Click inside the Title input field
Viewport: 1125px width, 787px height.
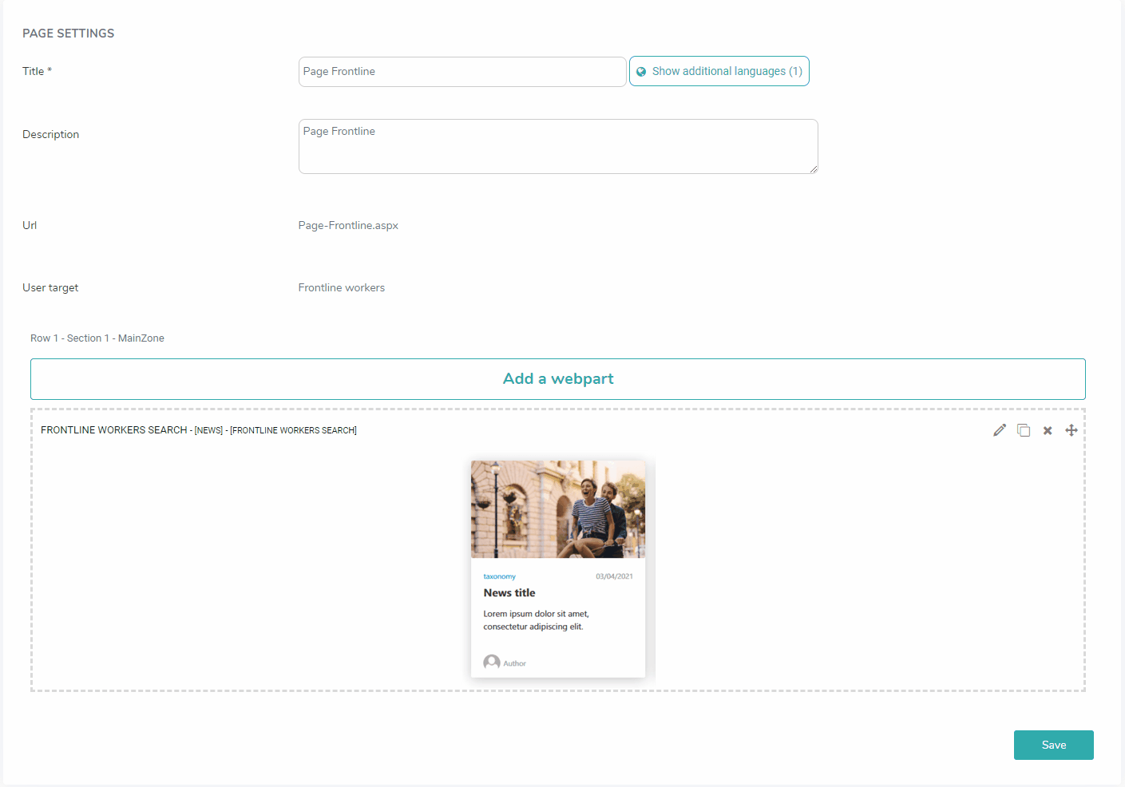click(461, 71)
